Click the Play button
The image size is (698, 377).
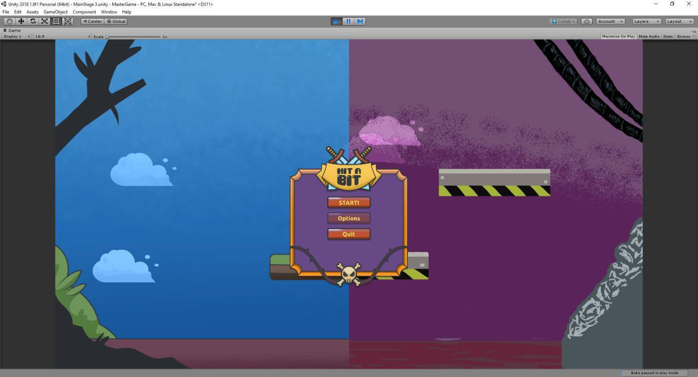point(336,21)
